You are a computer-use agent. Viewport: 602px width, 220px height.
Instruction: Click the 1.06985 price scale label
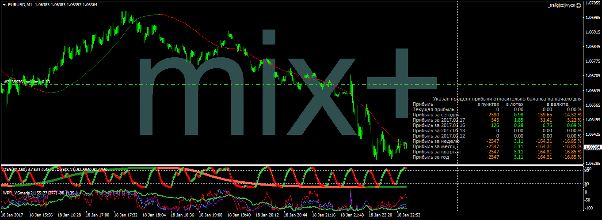click(593, 18)
